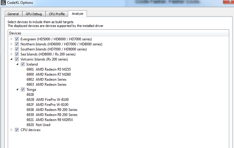Screen dimensions: 234x148
Task: Toggle the Sea Islands checkbox
Action: 17,54
